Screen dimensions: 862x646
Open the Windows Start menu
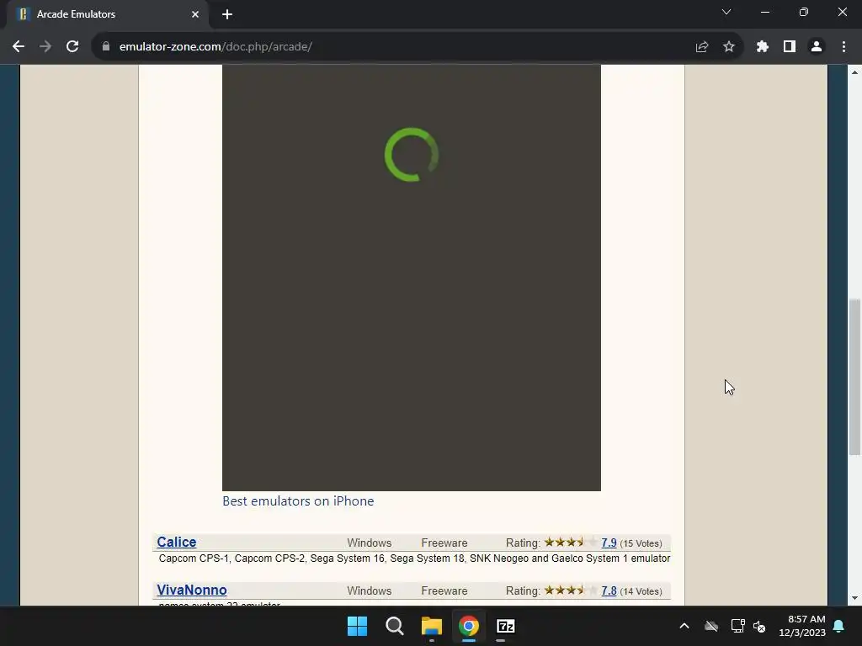click(x=357, y=626)
